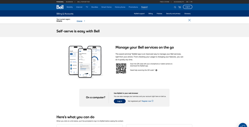The height and width of the screenshot is (127, 249).
Task: Open the Smart Home menu
Action: tap(106, 7)
